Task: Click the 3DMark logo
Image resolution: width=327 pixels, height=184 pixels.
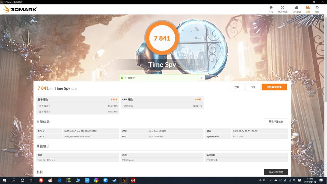Action: tap(19, 9)
